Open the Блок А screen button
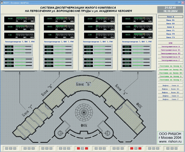The width and height of the screenshot is (185, 152). 170,16
